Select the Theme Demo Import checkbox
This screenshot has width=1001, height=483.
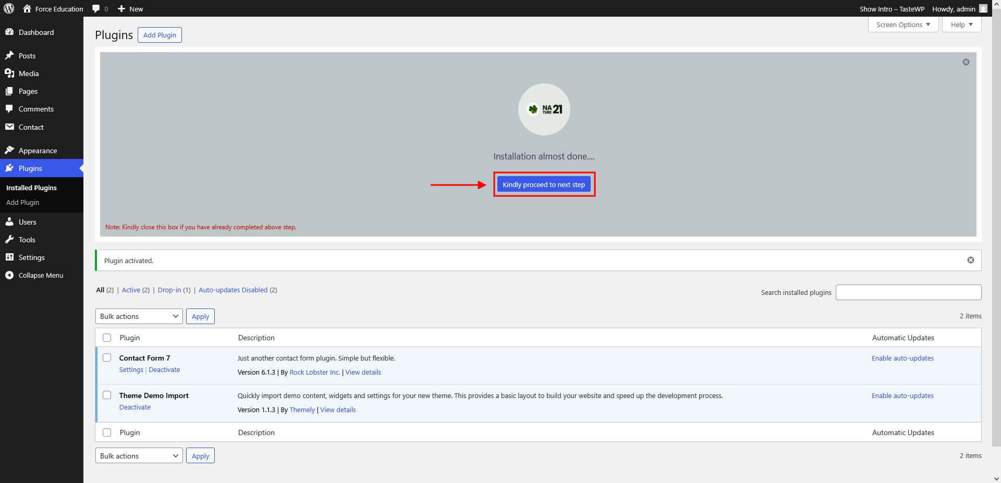107,395
